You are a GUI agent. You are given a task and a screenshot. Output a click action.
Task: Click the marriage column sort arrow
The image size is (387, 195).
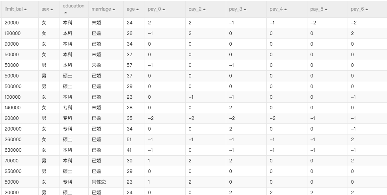(x=114, y=9)
